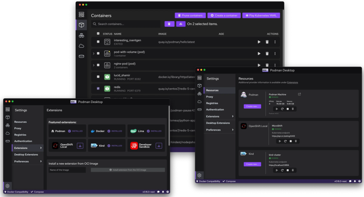Delete selected containers with the toolbar trash icon

[x=169, y=24]
